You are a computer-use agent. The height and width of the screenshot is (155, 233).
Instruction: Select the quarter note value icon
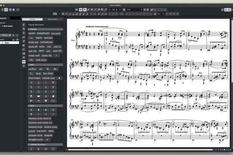73,14
